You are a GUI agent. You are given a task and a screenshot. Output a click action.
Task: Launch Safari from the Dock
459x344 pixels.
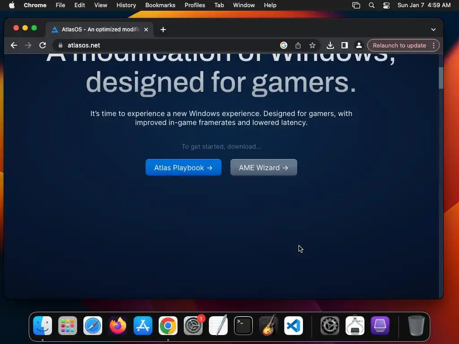pos(93,326)
